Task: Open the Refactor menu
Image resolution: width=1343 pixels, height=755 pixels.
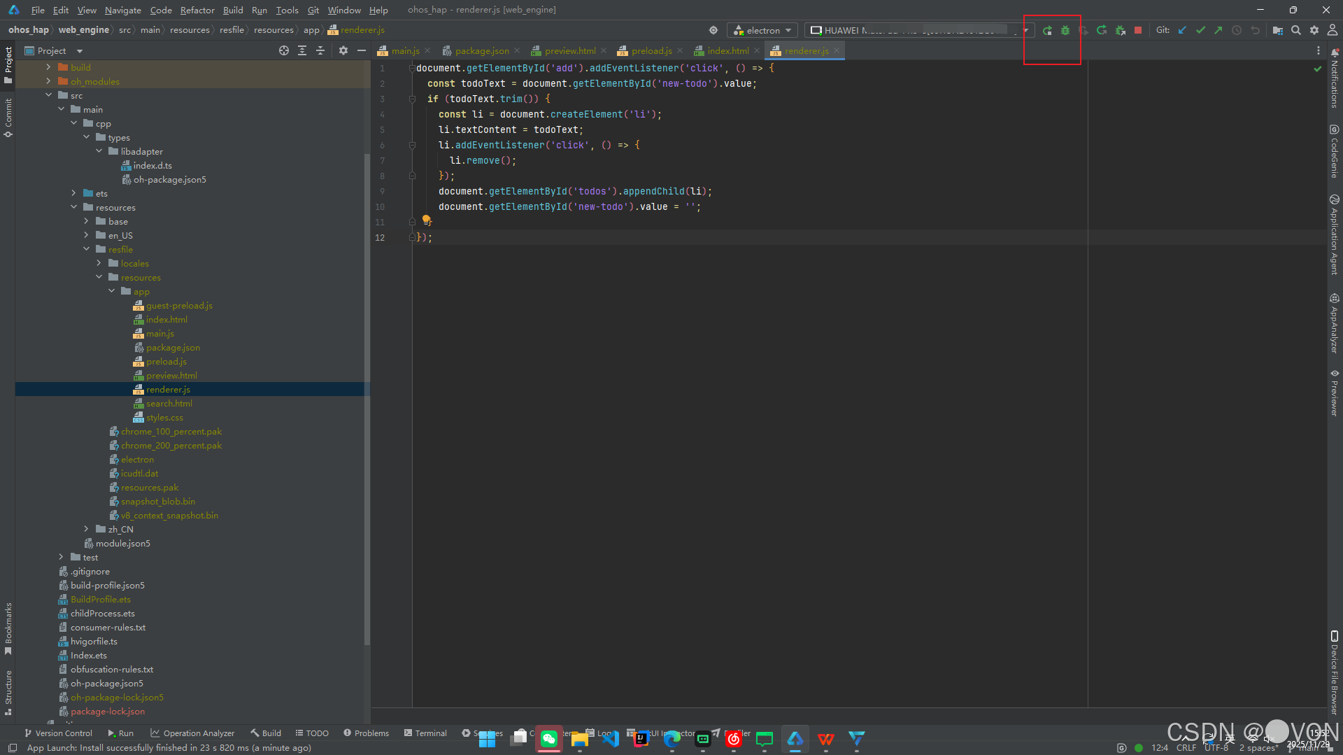Action: [197, 10]
